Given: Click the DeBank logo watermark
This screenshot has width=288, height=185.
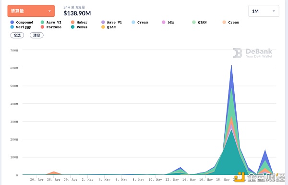Looking at the screenshot, I should [253, 53].
